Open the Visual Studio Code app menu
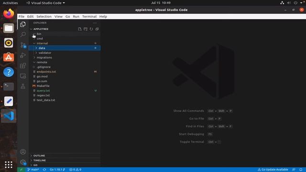 (x=45, y=3)
